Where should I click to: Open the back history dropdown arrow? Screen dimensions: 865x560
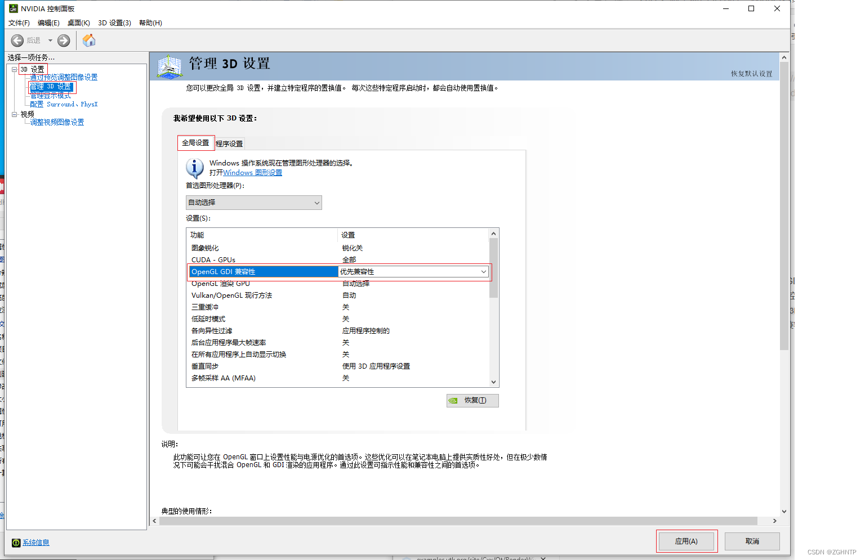[50, 41]
